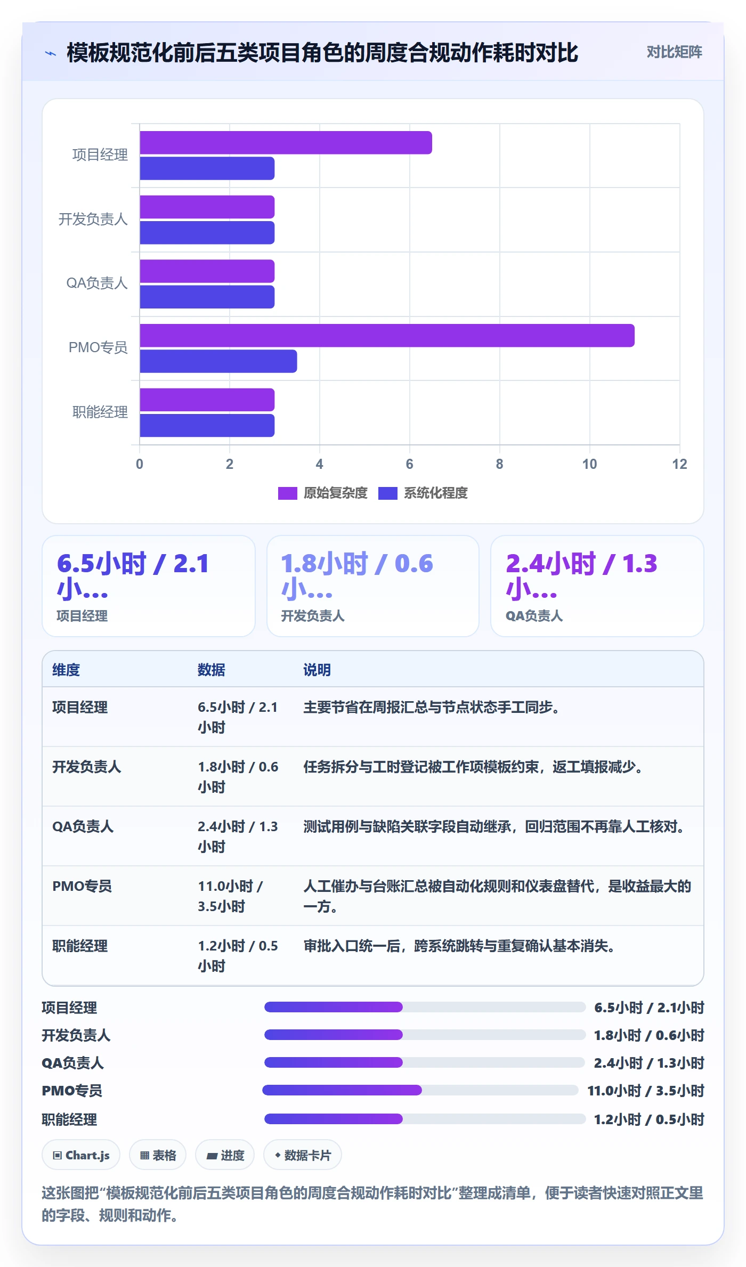The height and width of the screenshot is (1267, 746).
Task: Click the PMO专员 progress bar showing 11.0小时 / 3.5小时
Action: (x=420, y=1090)
